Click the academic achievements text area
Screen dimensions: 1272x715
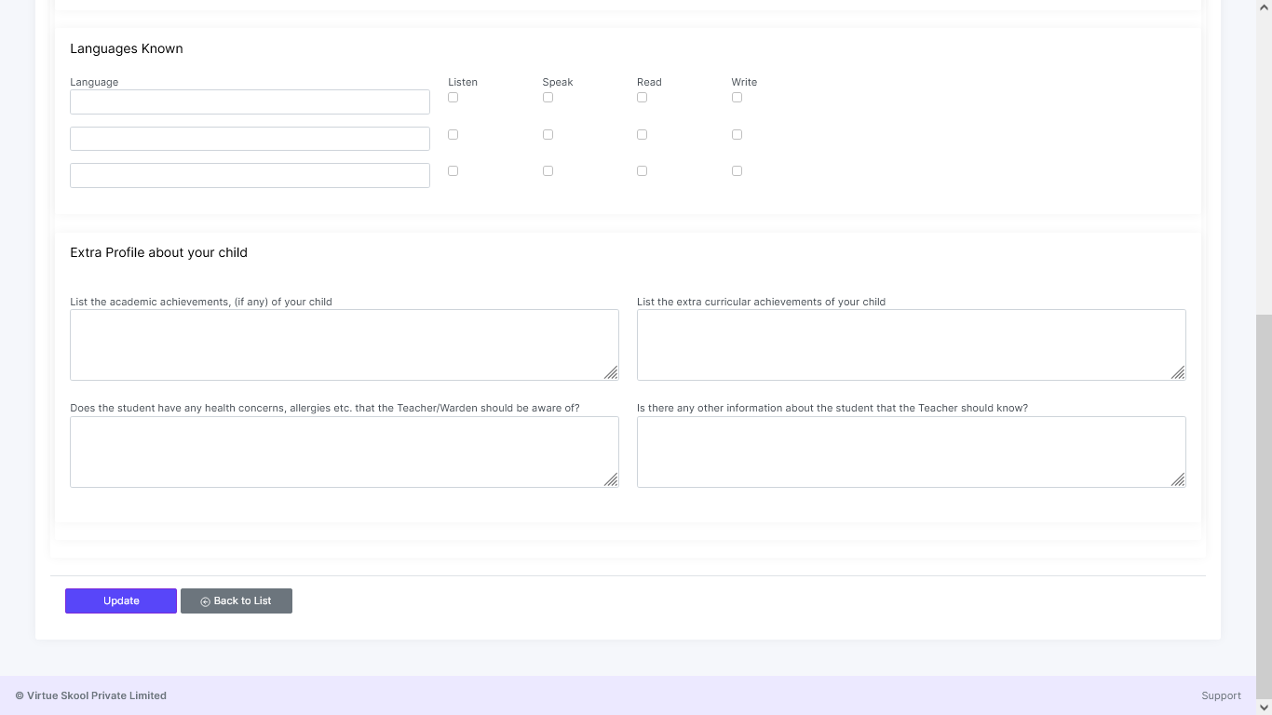point(345,344)
